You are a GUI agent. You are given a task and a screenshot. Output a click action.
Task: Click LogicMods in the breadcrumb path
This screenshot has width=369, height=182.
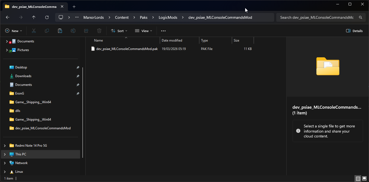click(168, 17)
